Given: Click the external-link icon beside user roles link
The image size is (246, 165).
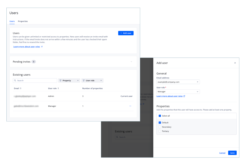Looking at the screenshot, I should (185, 96).
